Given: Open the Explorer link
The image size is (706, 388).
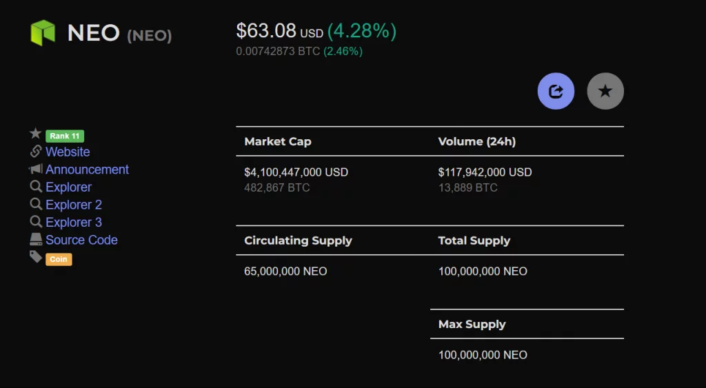Looking at the screenshot, I should click(68, 187).
